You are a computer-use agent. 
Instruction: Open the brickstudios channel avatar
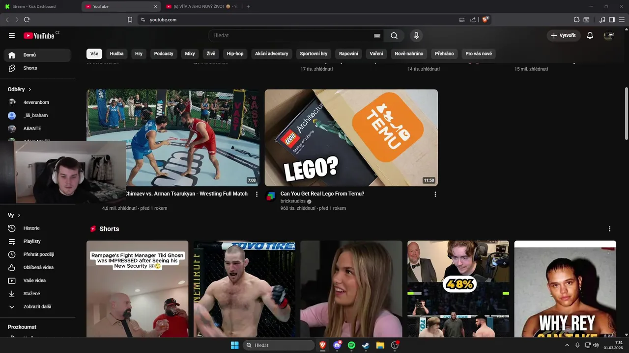point(271,196)
